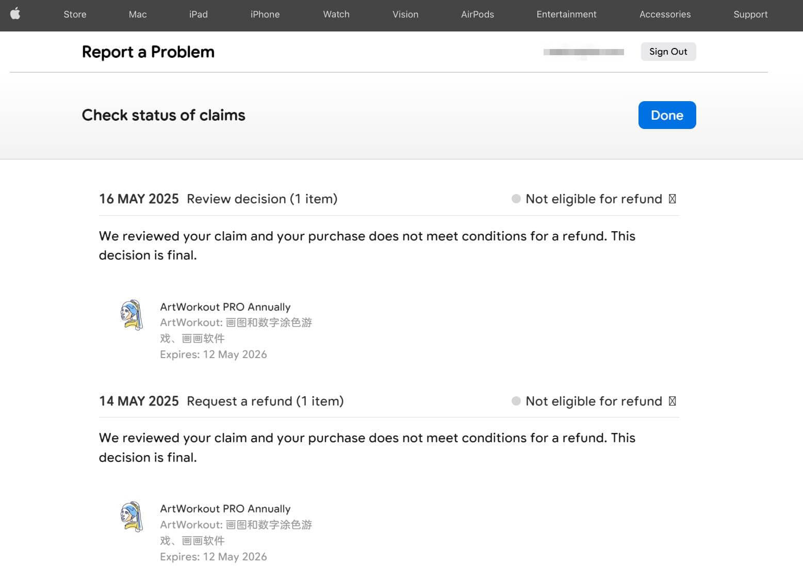
Task: Open the Watch menu item
Action: click(x=336, y=14)
